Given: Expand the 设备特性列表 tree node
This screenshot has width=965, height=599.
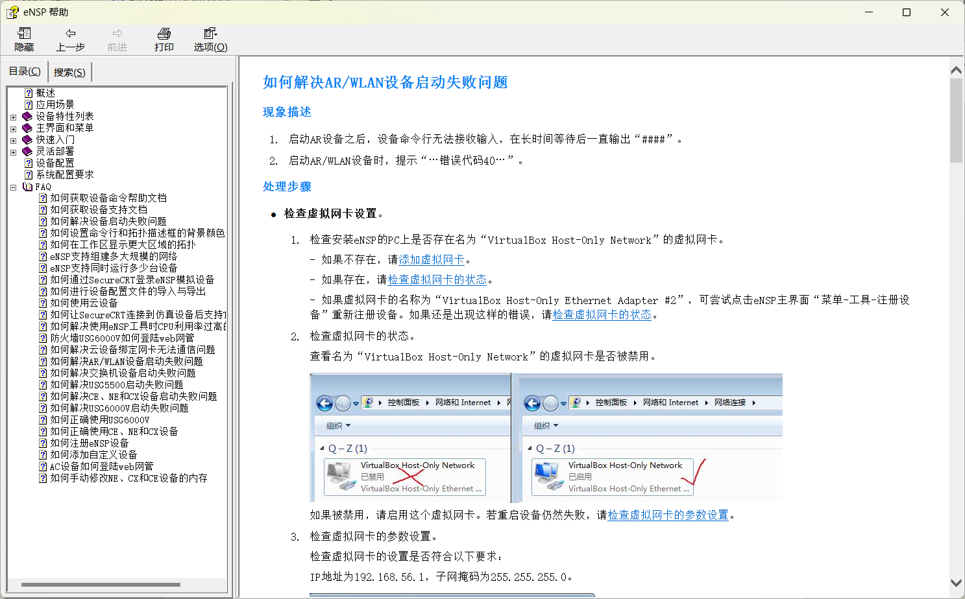Looking at the screenshot, I should click(x=13, y=117).
